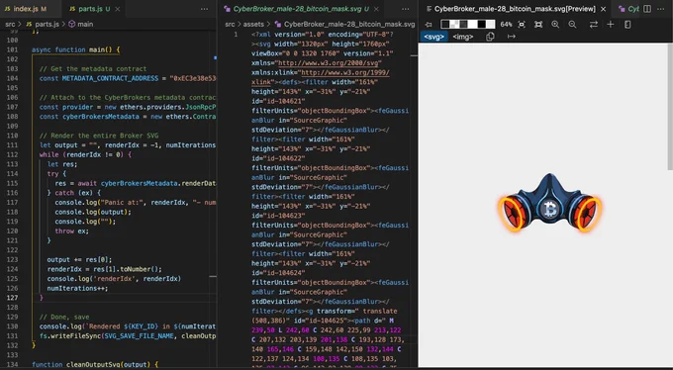This screenshot has width=673, height=370.
Task: Close the SVG Preview tab
Action: point(603,9)
